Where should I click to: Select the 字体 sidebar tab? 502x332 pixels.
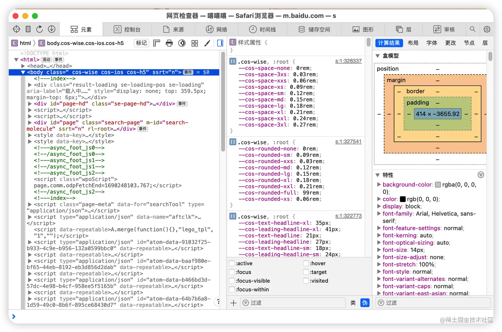tap(432, 43)
